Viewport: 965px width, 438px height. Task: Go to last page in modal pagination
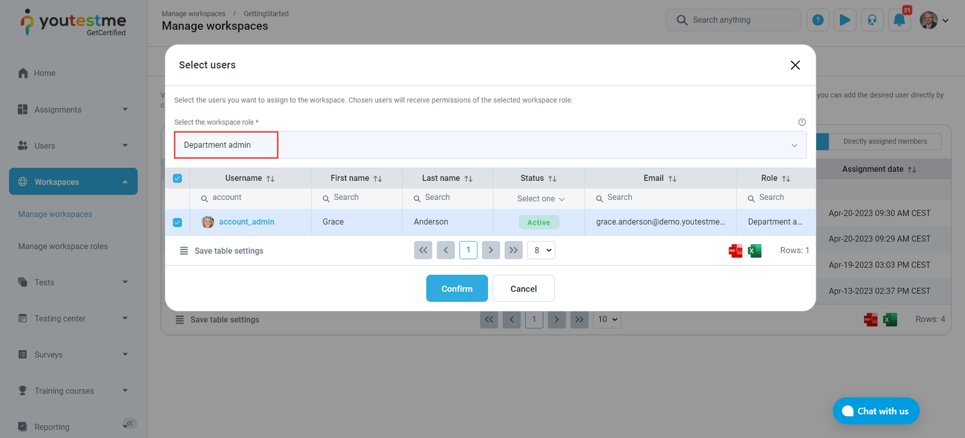click(513, 250)
